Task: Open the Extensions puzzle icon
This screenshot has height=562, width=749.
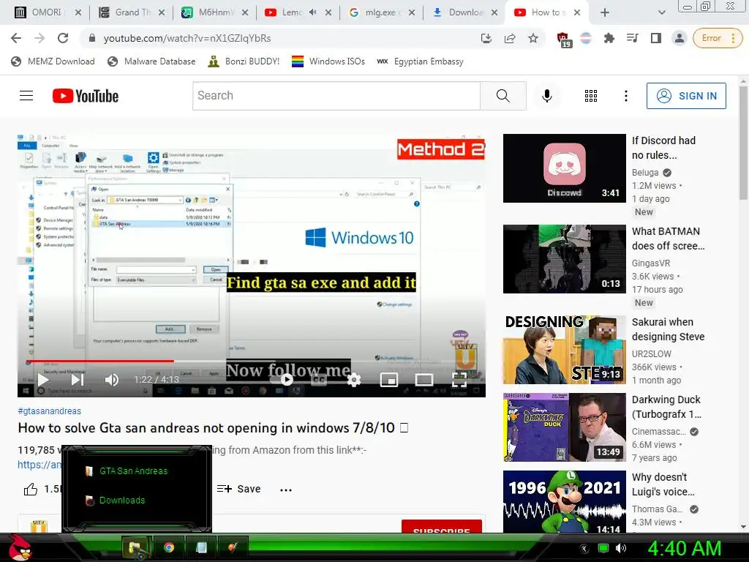Action: [x=609, y=38]
